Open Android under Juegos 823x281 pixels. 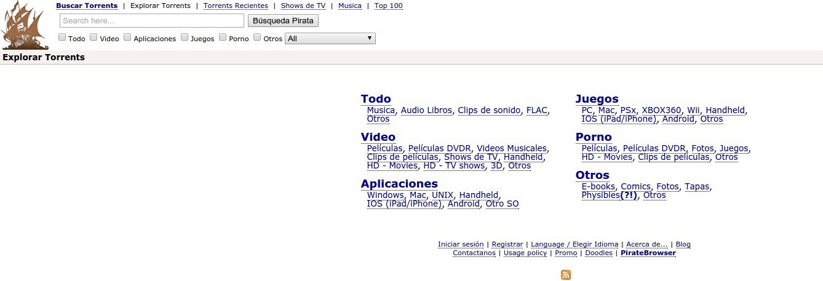tap(678, 119)
